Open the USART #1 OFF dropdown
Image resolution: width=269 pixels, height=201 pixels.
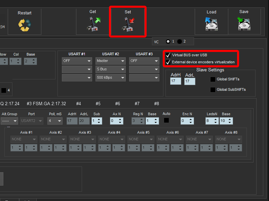(77, 61)
